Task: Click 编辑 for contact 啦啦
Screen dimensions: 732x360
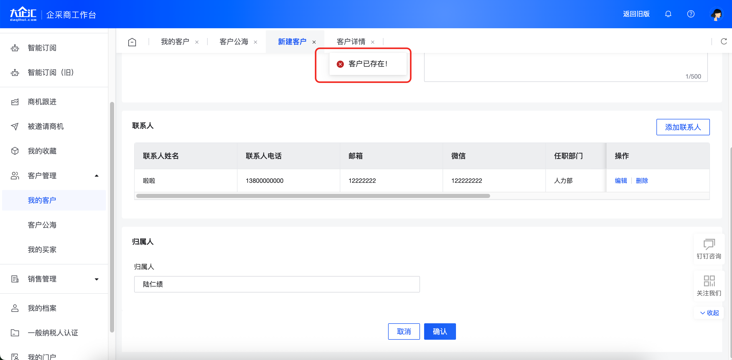Action: (x=621, y=181)
